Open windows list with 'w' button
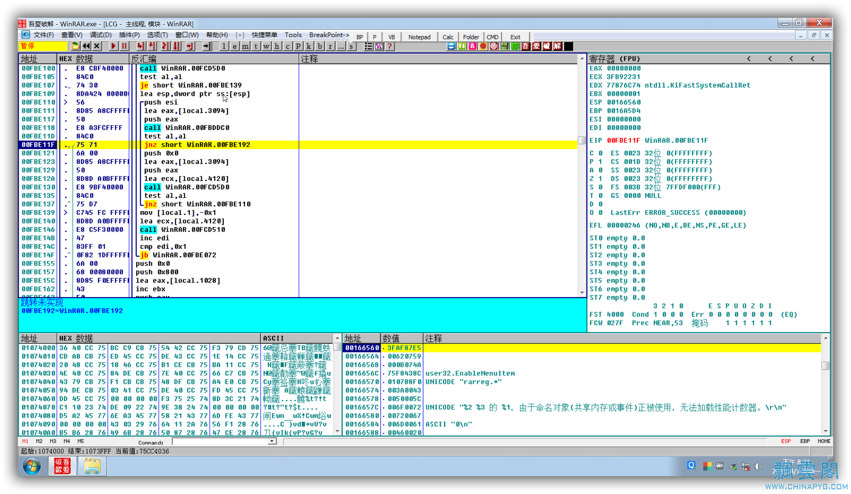This screenshot has height=494, width=851. [266, 46]
